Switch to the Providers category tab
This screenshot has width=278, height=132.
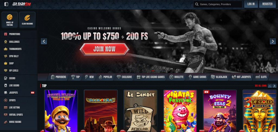[58, 77]
